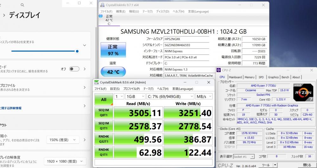The height and width of the screenshot is (168, 317).
Task: Click the CrystalDiskMark bottom comment field
Action: click(x=153, y=162)
